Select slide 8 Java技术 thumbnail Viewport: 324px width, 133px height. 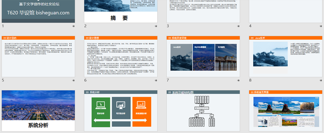pos(286,57)
